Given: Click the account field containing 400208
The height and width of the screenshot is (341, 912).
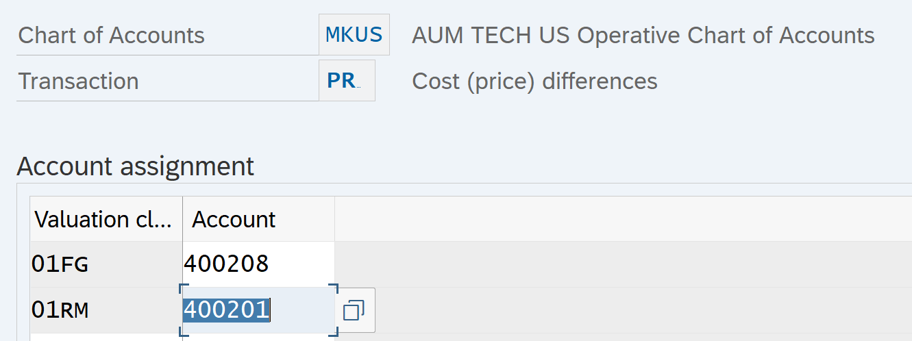Looking at the screenshot, I should point(258,264).
